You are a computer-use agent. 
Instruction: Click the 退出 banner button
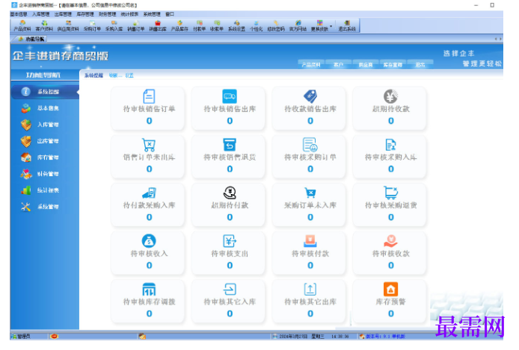click(x=420, y=65)
